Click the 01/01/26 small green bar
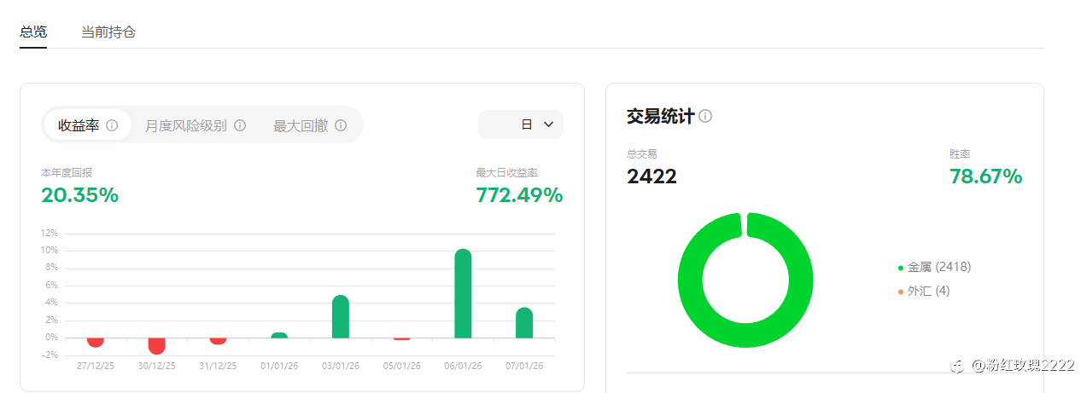Screen dimensions: 1087x393 [279, 335]
